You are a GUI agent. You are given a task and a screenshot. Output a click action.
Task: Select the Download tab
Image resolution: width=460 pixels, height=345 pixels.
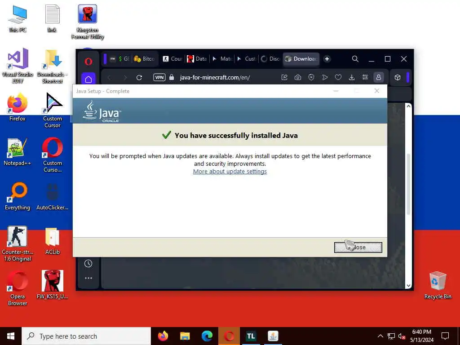tap(301, 59)
